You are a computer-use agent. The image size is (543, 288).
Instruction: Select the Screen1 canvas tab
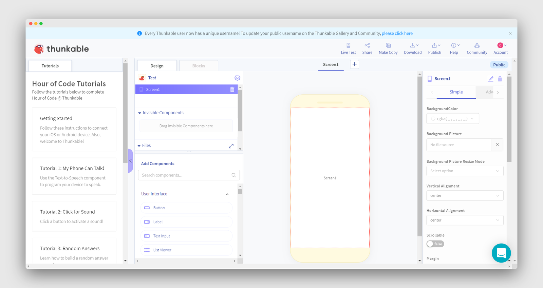click(331, 64)
